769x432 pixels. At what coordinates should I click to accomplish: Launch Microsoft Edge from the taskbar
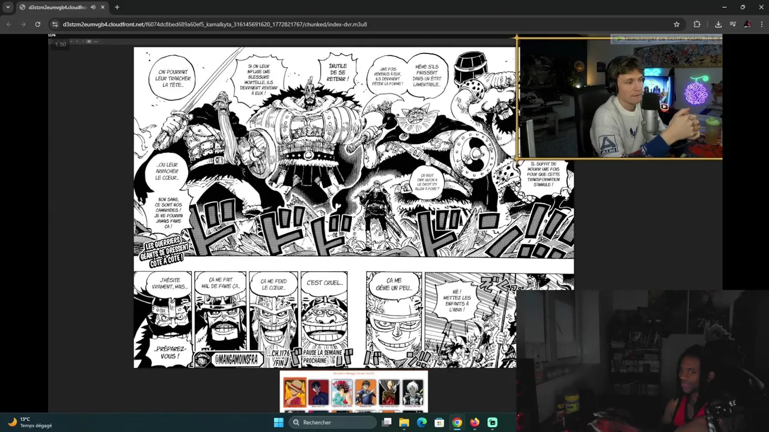coord(422,422)
